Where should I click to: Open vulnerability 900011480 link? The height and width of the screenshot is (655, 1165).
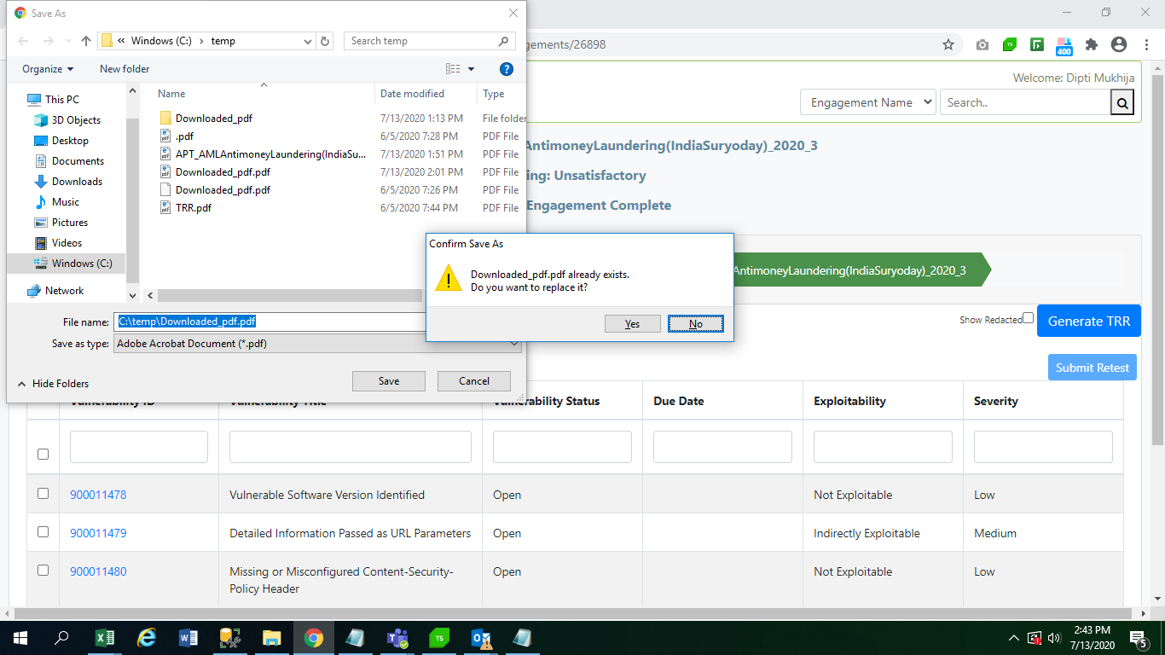[98, 571]
